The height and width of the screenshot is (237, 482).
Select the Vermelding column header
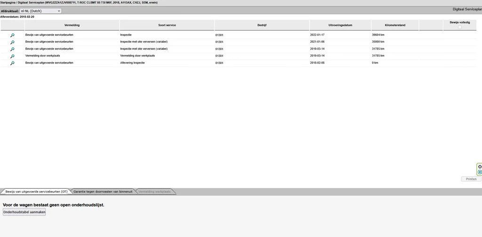(x=72, y=25)
